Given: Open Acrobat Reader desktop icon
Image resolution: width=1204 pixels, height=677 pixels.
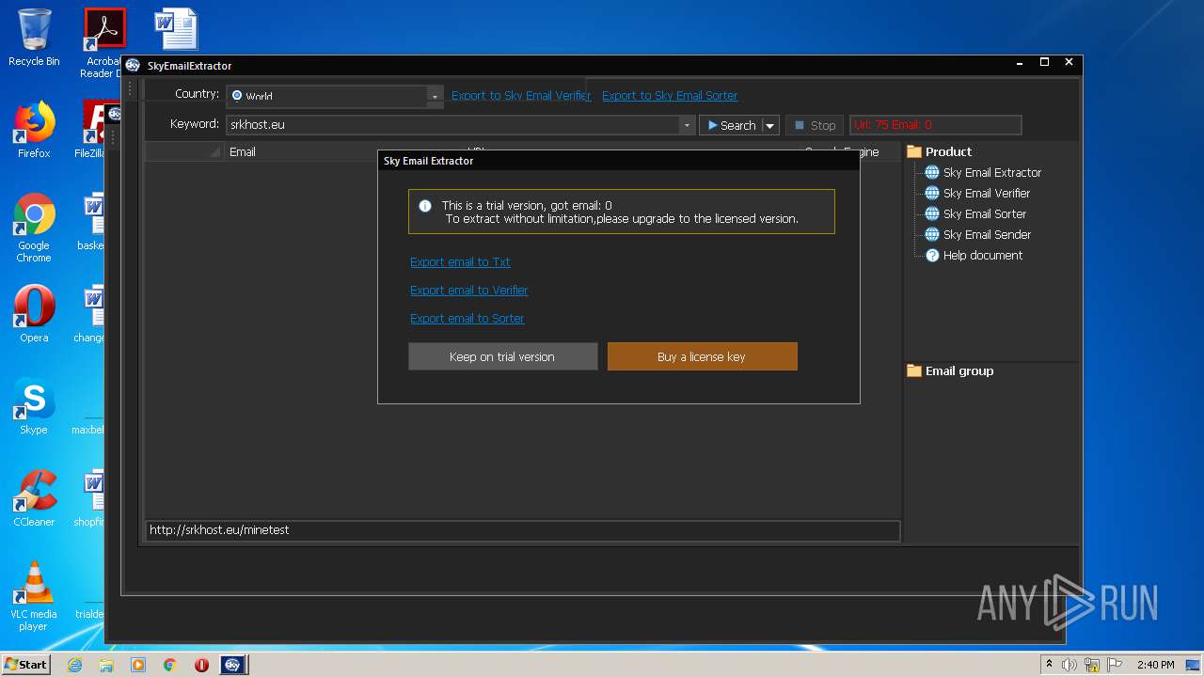Looking at the screenshot, I should coord(103,43).
